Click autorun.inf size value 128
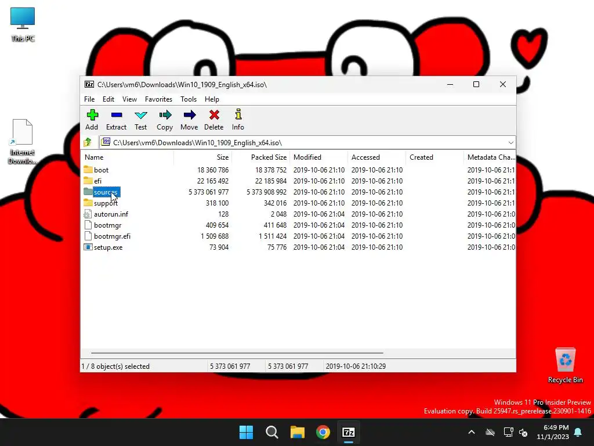594x446 pixels. pyautogui.click(x=223, y=214)
